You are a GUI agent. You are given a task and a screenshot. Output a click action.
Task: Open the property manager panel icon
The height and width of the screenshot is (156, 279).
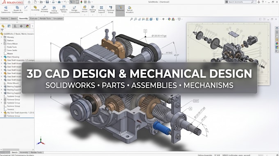(x=9, y=26)
